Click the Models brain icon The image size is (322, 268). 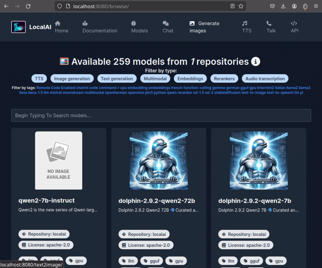[133, 23]
